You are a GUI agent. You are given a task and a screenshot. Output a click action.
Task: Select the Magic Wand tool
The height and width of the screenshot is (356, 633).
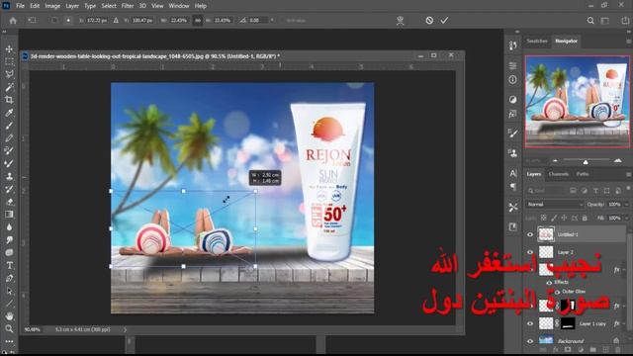tap(9, 87)
